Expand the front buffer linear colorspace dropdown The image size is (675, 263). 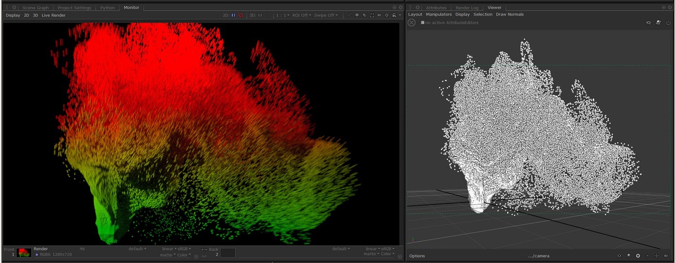pos(169,249)
